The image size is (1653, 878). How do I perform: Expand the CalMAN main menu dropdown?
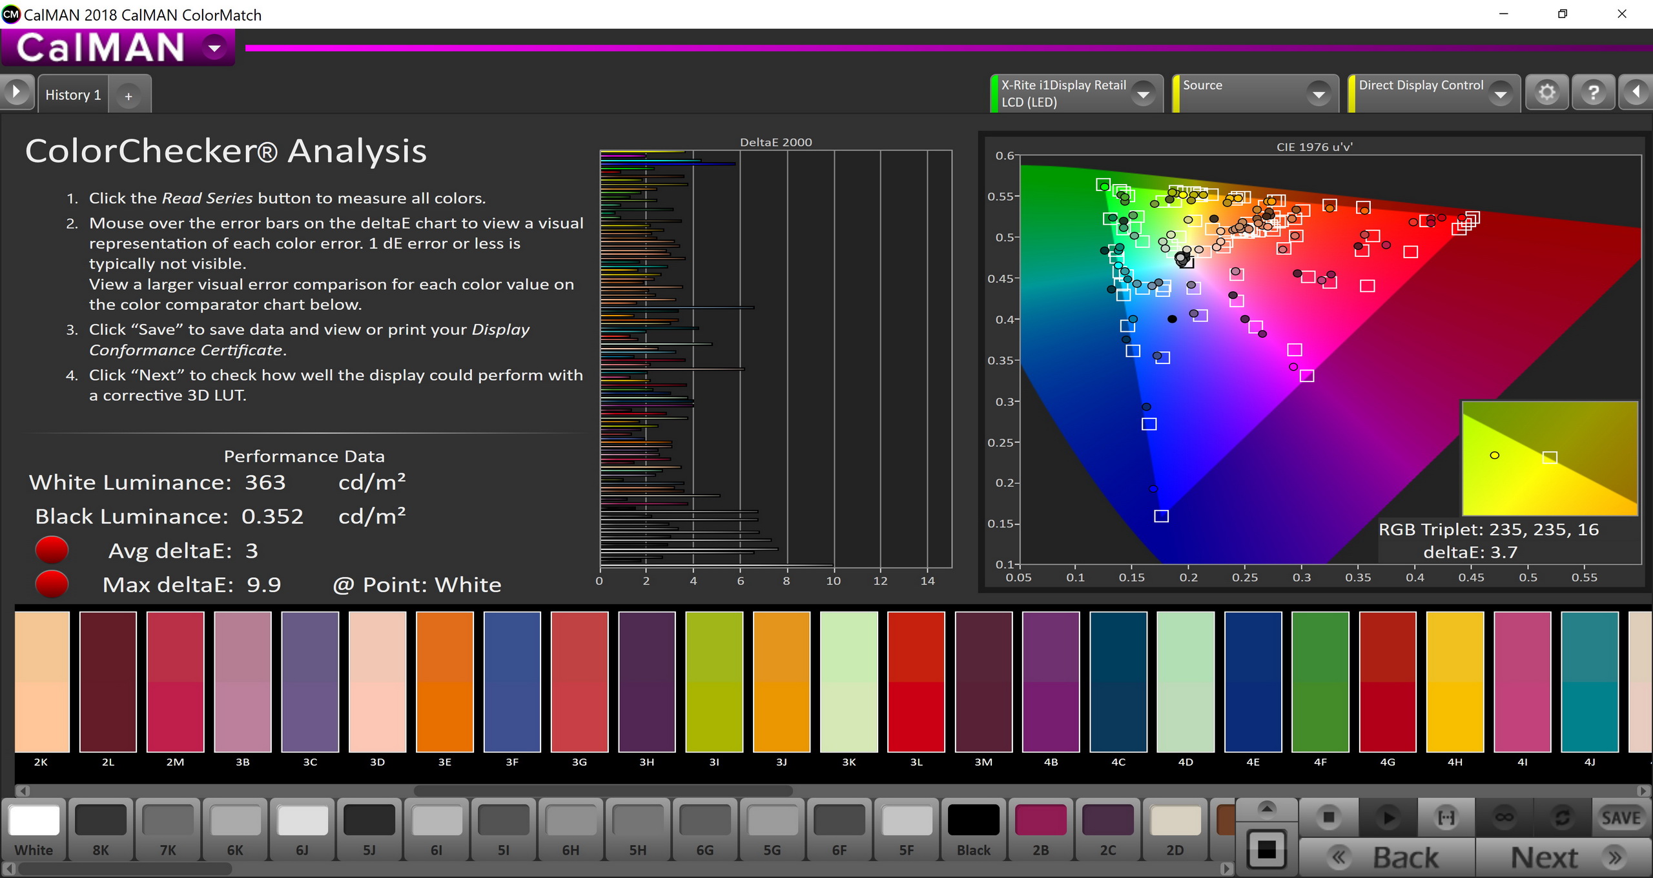214,47
